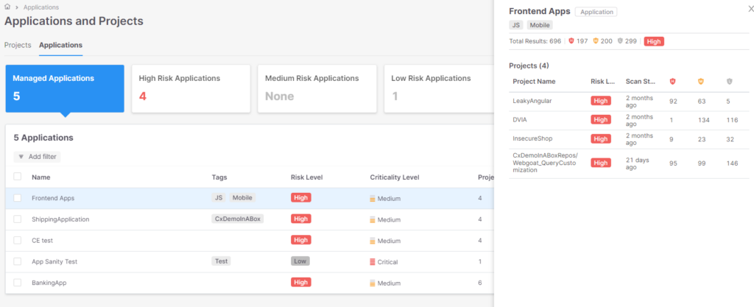Viewport: 754px width, 307px height.
Task: Click Critical icon in App Sanity Test row
Action: point(372,262)
